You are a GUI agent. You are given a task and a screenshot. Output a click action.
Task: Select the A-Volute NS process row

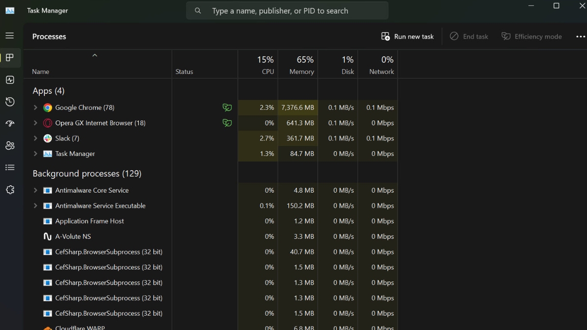coord(73,237)
